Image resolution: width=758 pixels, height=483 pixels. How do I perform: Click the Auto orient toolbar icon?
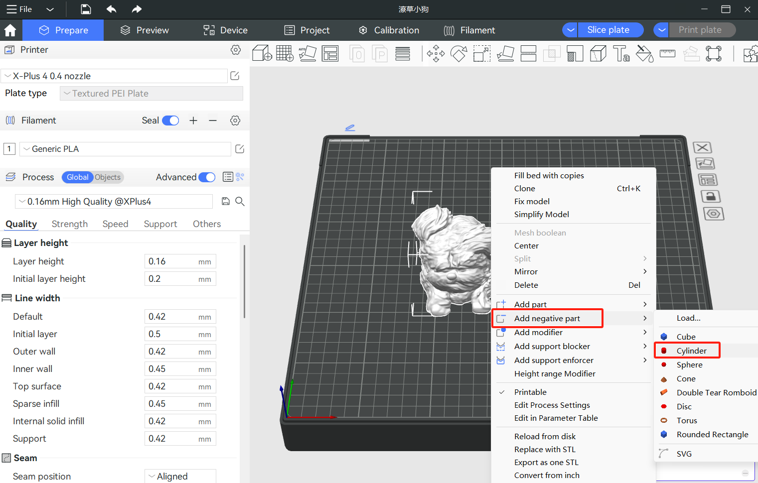tap(307, 53)
